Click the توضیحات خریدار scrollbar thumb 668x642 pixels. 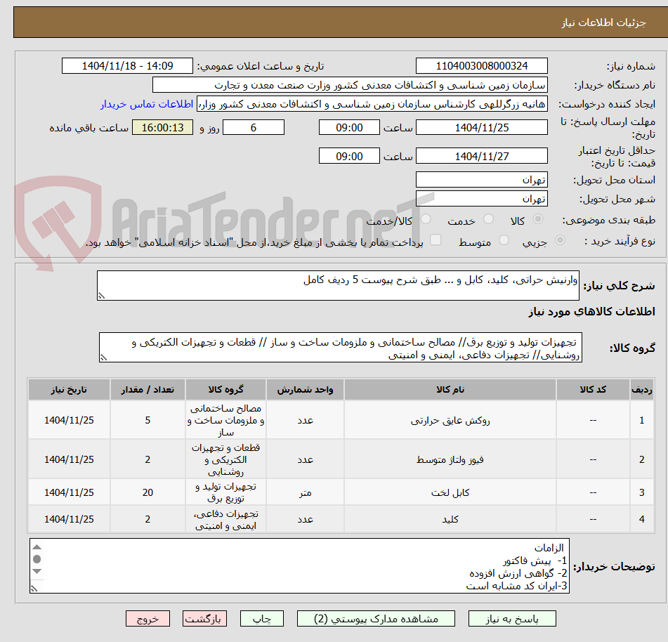pyautogui.click(x=37, y=559)
